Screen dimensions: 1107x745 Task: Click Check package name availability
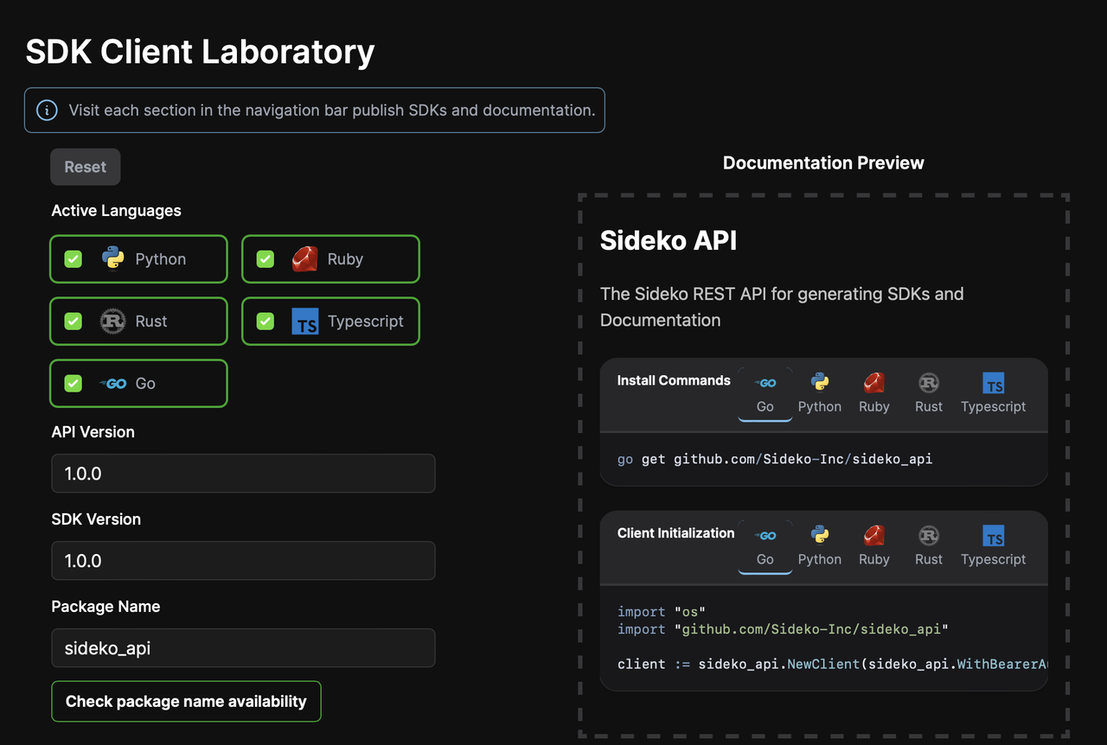click(186, 701)
